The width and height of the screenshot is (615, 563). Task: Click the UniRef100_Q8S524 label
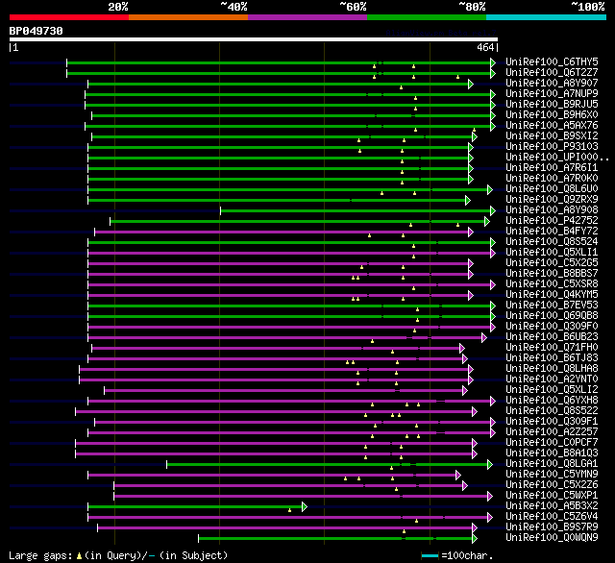coord(552,242)
